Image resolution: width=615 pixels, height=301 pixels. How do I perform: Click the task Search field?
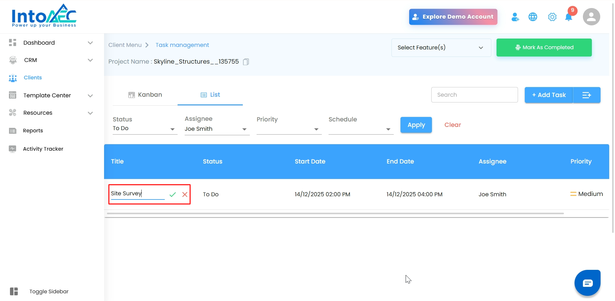(x=475, y=95)
